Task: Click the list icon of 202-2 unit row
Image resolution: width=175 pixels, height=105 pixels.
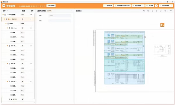Action: pos(11,55)
